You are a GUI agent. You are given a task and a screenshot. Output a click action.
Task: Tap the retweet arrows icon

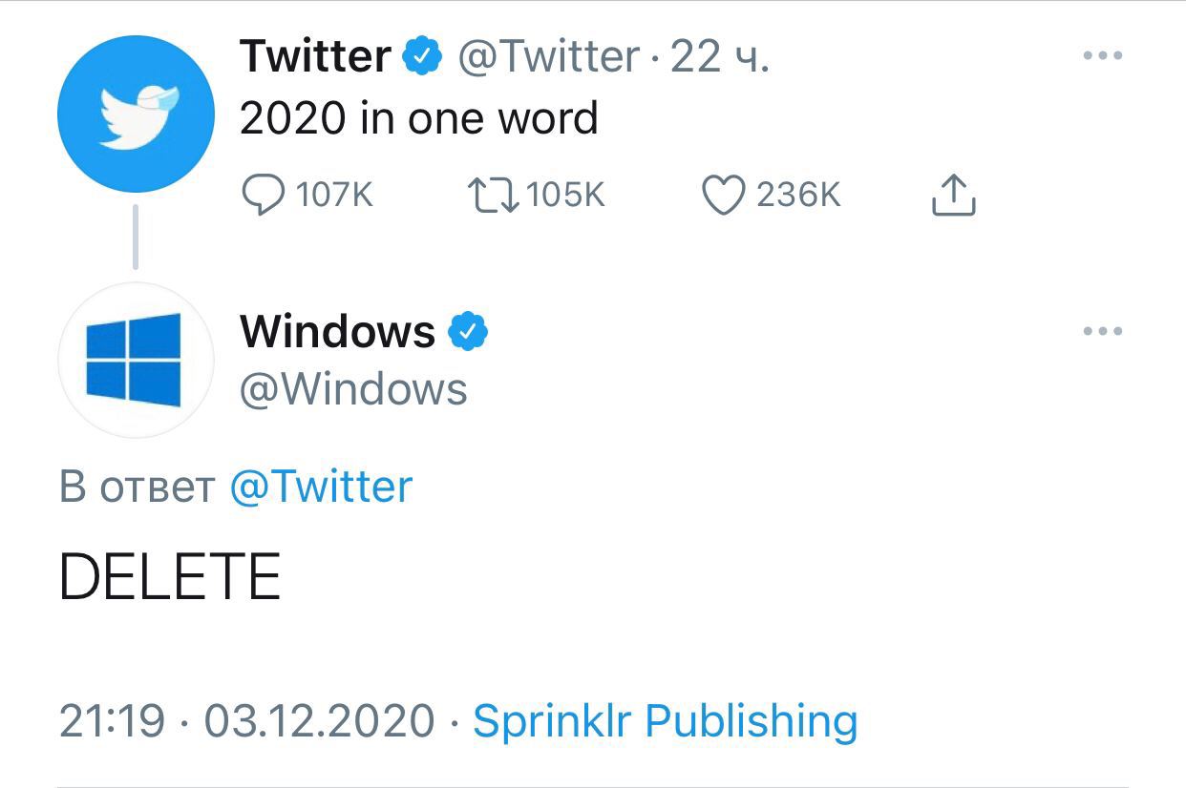click(494, 196)
